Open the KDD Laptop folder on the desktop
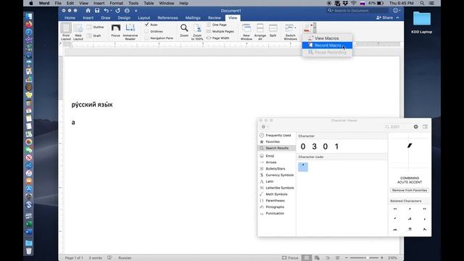This screenshot has height=261, width=464. pos(422,22)
